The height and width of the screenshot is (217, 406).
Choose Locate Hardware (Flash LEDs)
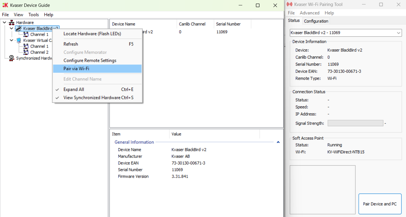point(97,34)
